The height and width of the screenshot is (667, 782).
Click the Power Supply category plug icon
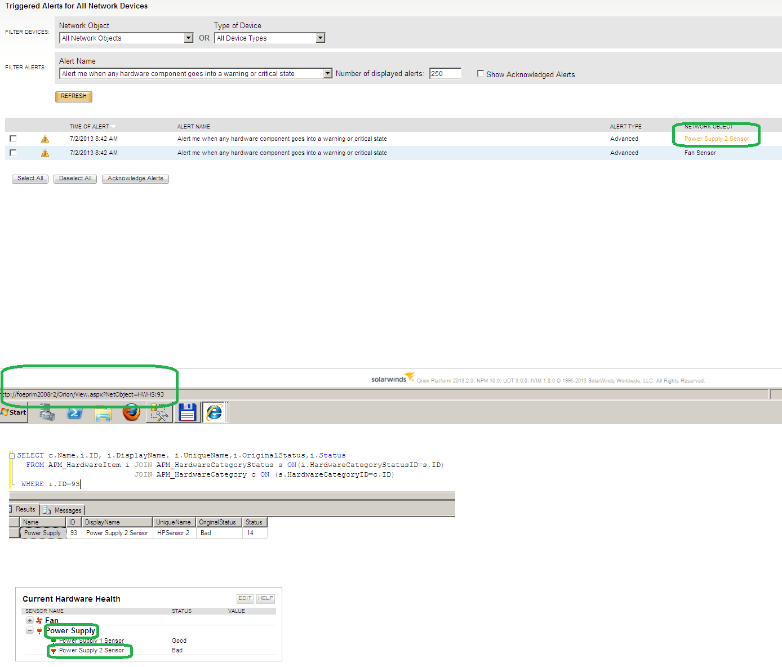coord(39,630)
